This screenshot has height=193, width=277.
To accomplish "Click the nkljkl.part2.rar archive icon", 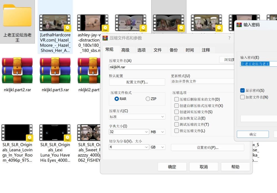I will pos(17,71).
